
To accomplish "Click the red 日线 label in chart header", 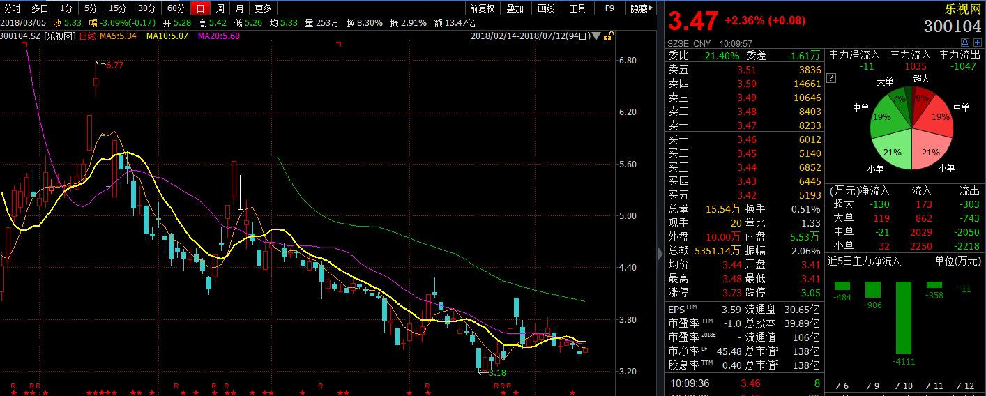I will pyautogui.click(x=88, y=36).
